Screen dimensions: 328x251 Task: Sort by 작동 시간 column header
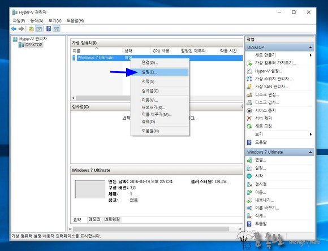(230, 51)
